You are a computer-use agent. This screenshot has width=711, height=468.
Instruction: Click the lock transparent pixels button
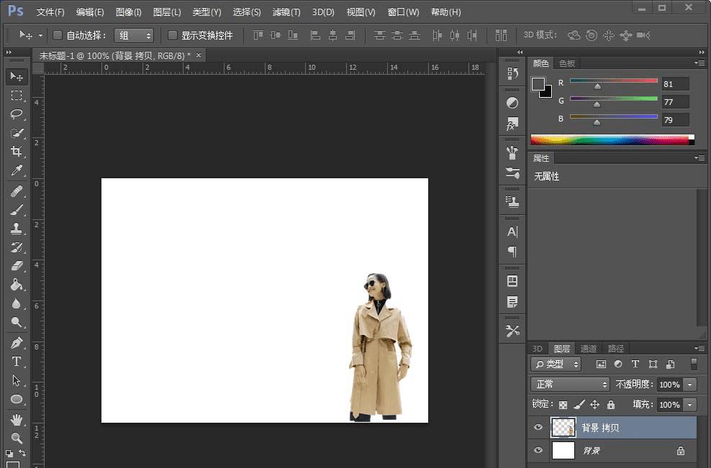[563, 405]
